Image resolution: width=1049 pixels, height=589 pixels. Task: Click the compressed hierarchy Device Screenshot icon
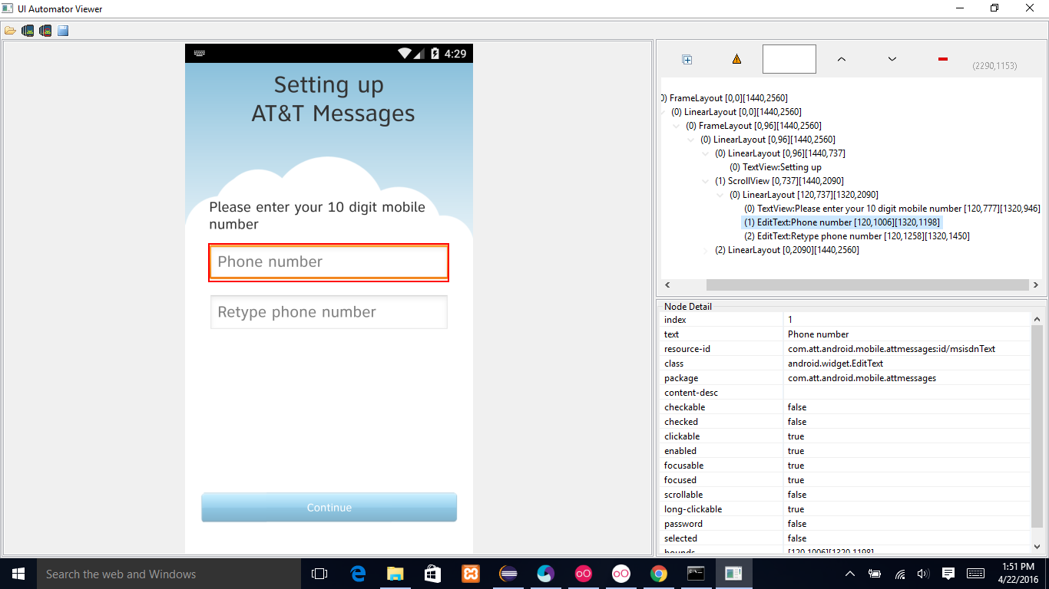pyautogui.click(x=45, y=31)
